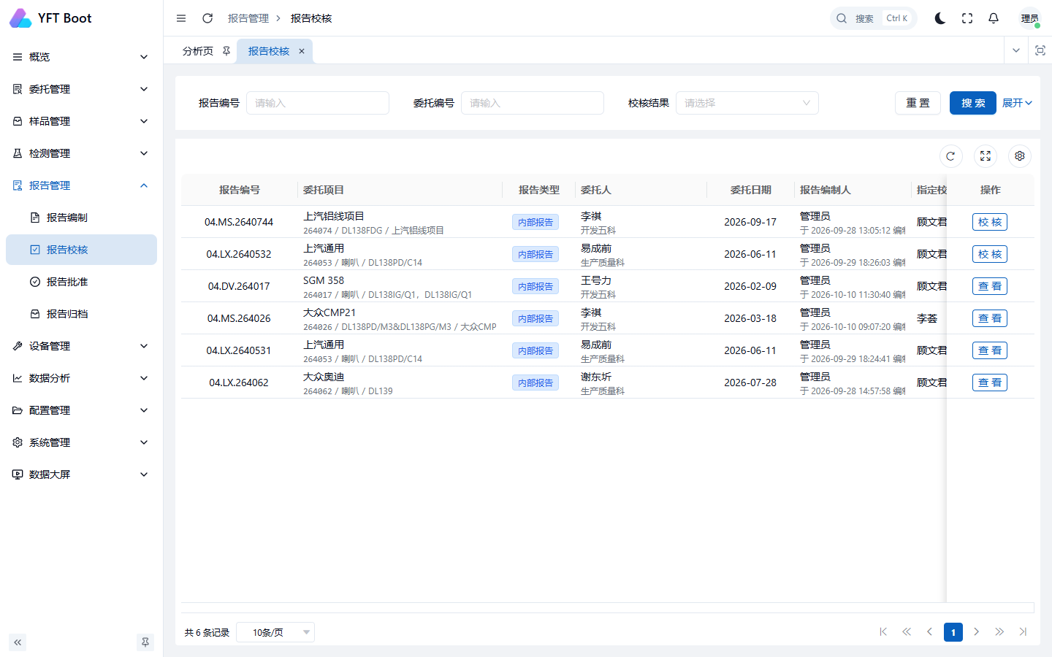This screenshot has height=657, width=1052.
Task: Jump to first page in pagination
Action: (883, 632)
